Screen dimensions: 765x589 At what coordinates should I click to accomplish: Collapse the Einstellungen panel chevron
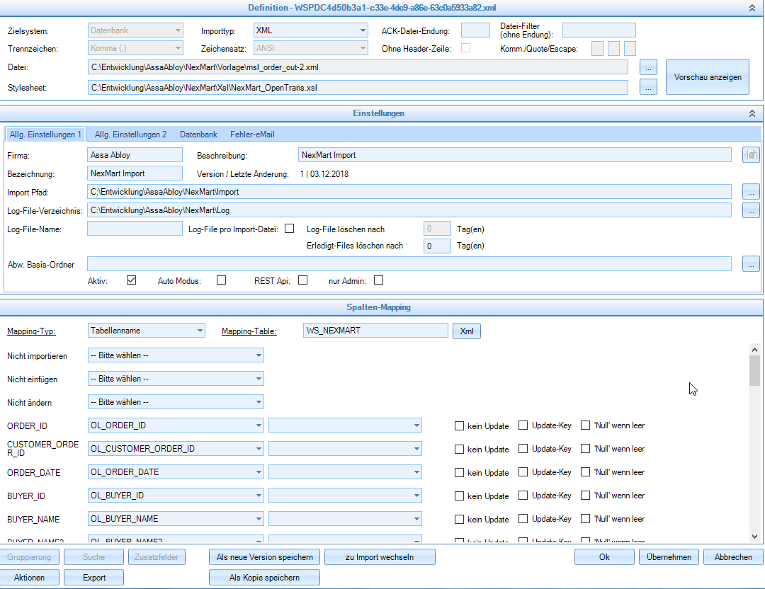coord(752,113)
